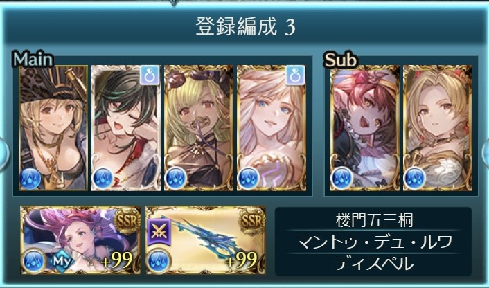
Task: Click water element icon on pirate character
Action: click(30, 179)
